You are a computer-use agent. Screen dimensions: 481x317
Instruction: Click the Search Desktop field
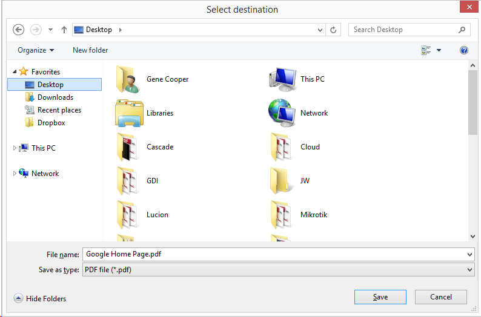[410, 30]
